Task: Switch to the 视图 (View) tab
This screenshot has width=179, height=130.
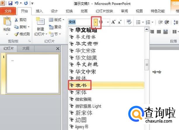Action: pyautogui.click(x=139, y=11)
